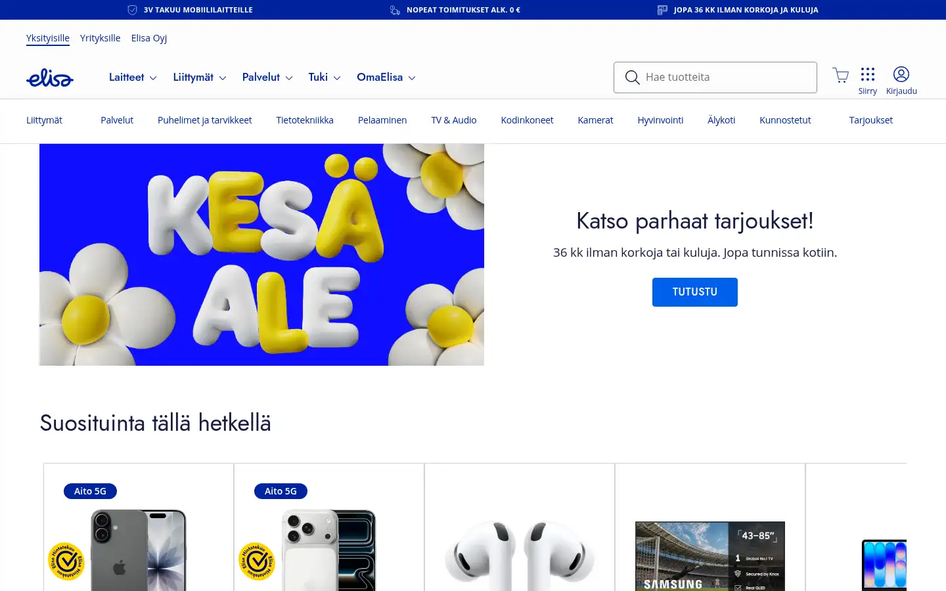Image resolution: width=946 pixels, height=591 pixels.
Task: Open Puhelimet ja tarvikkeet category
Action: click(x=205, y=120)
